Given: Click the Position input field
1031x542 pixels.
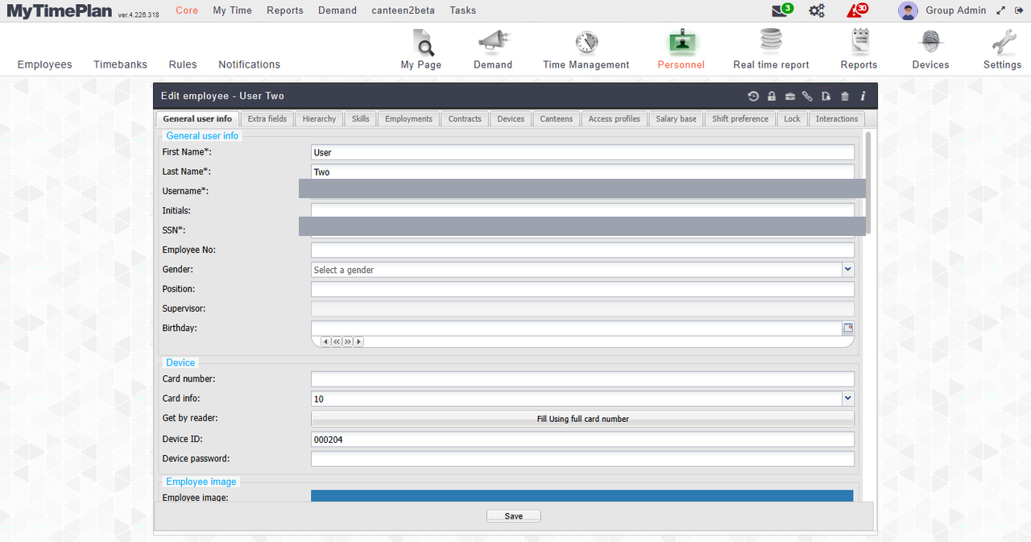Looking at the screenshot, I should coord(582,289).
